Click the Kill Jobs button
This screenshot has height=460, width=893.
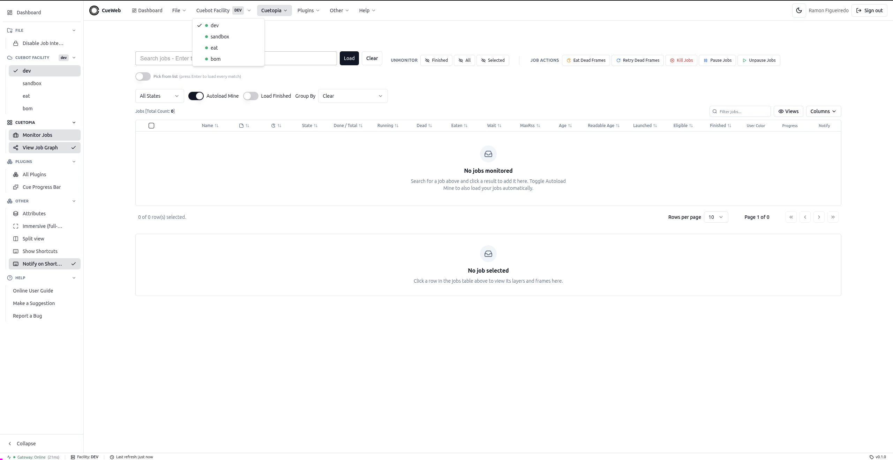point(681,60)
